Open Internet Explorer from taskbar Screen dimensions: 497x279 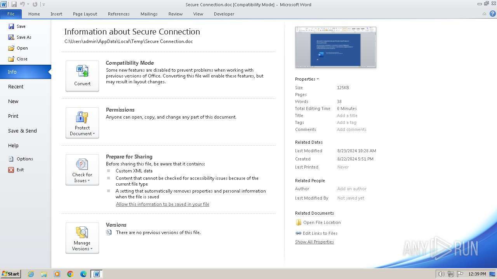(31, 274)
